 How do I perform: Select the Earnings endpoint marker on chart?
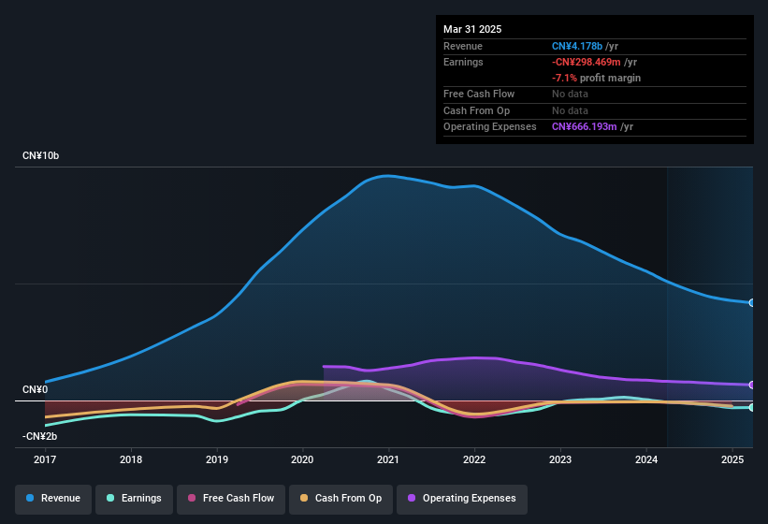(752, 407)
